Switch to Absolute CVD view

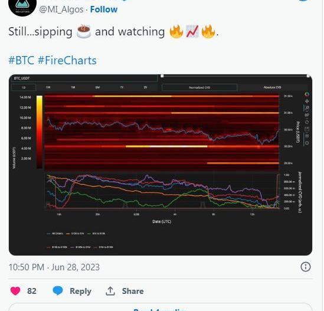[x=272, y=87]
